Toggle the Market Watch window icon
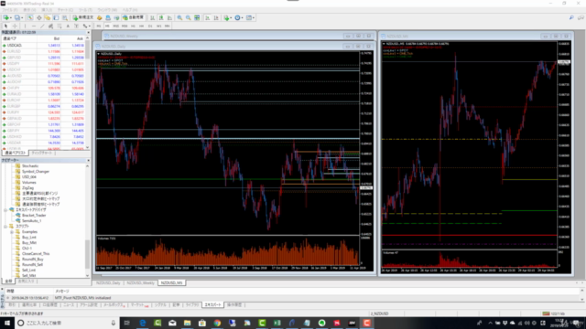This screenshot has height=329, width=586. coord(30,17)
